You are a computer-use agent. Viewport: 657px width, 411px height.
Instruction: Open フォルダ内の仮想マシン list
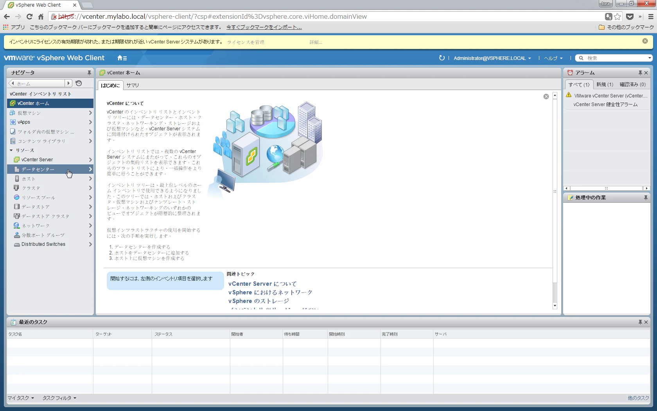[x=50, y=132]
